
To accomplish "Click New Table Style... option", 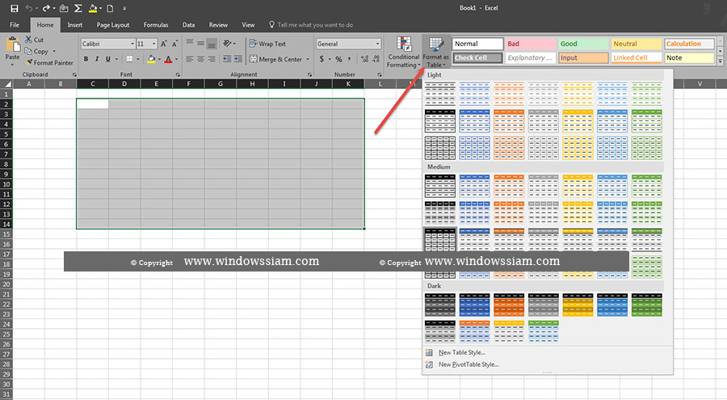I will (x=462, y=352).
